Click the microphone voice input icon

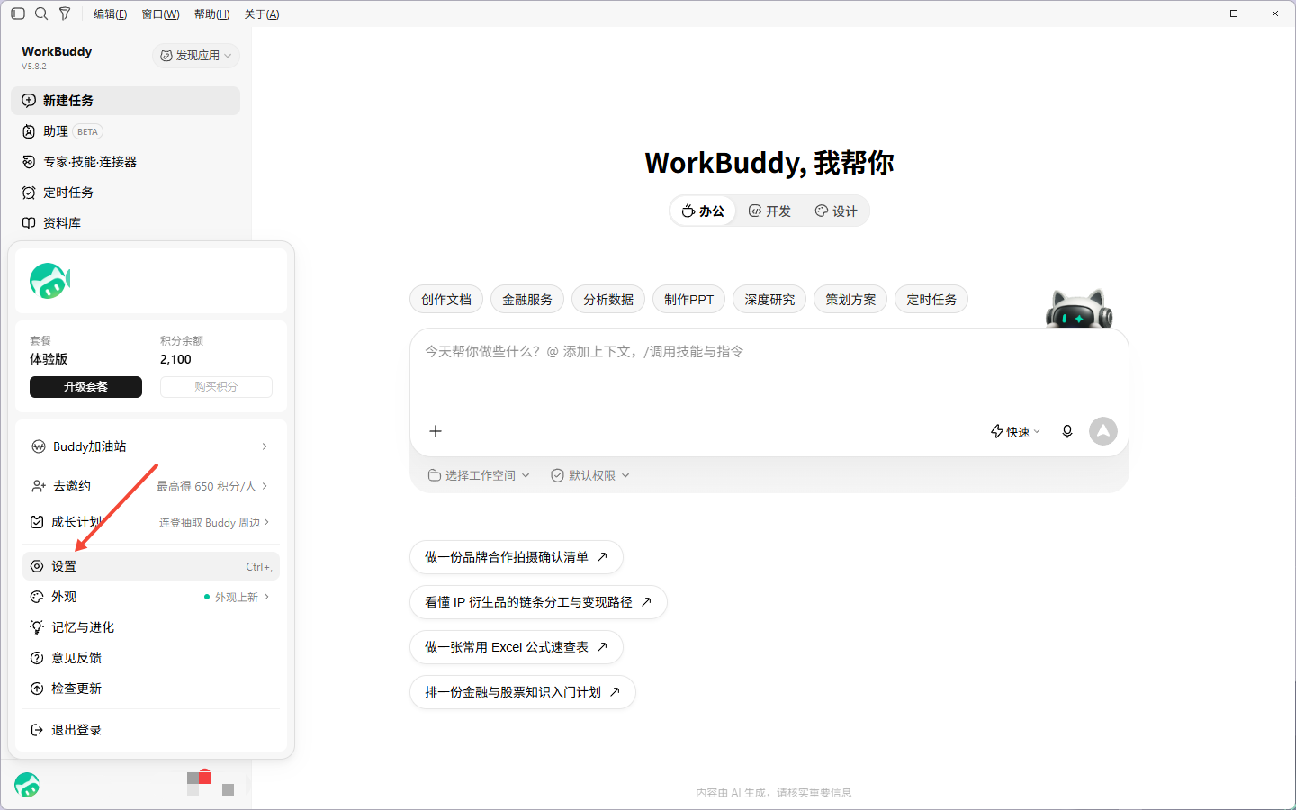pyautogui.click(x=1067, y=431)
